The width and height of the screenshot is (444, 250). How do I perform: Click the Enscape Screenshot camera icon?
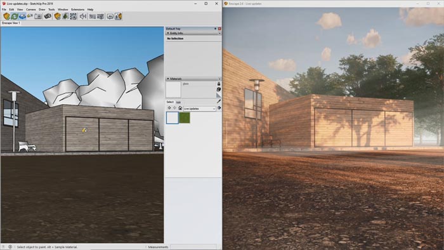tap(38, 16)
